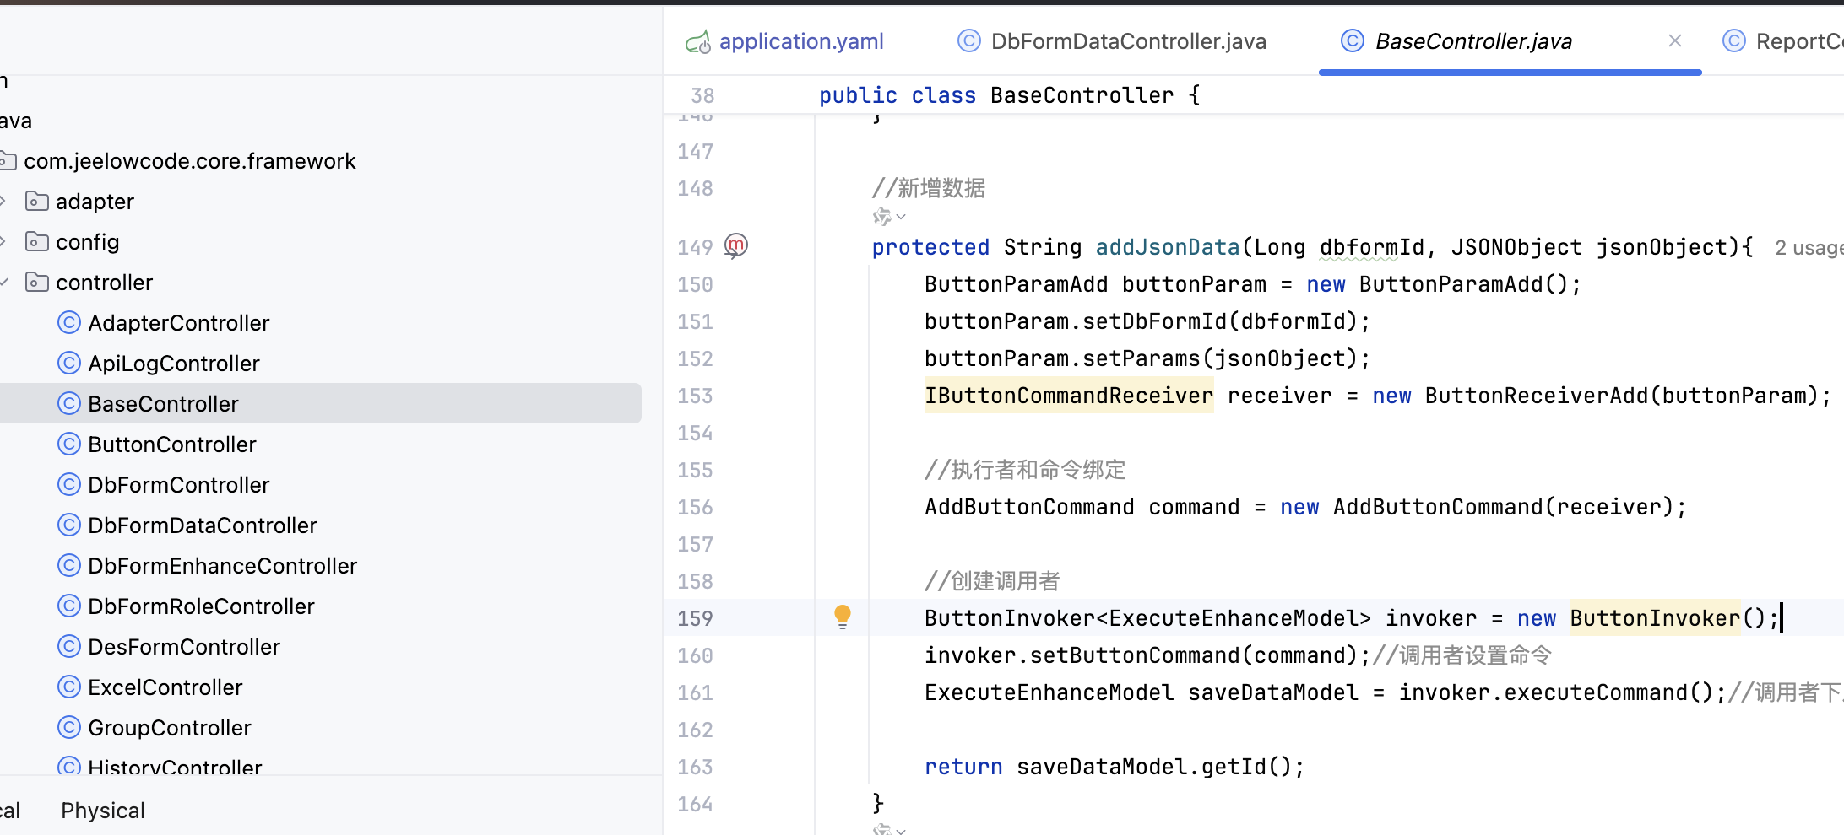
Task: Click the config folder icon
Action: [37, 242]
